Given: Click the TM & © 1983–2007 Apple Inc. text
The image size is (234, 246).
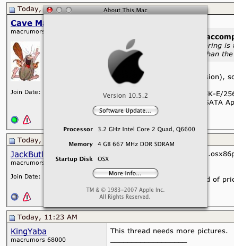Looking at the screenshot, I should point(125,190).
